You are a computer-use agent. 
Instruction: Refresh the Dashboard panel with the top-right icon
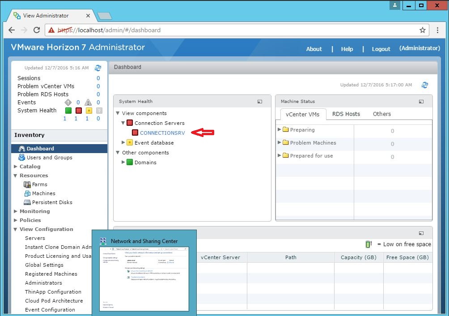point(425,85)
